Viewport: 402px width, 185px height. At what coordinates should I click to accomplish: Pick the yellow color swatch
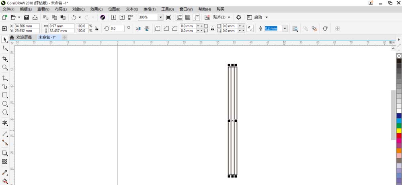[x=399, y=131]
